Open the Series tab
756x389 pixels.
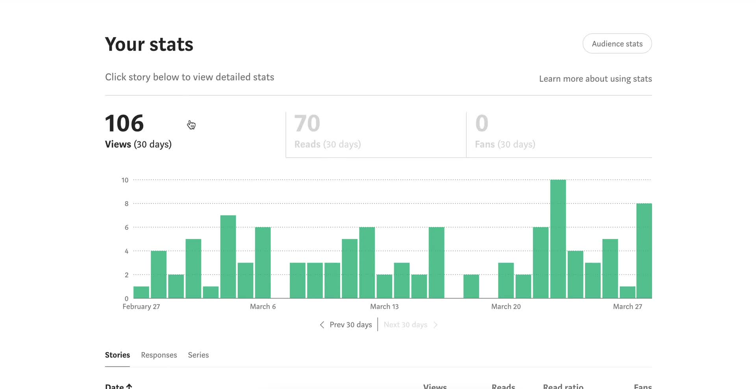tap(198, 355)
